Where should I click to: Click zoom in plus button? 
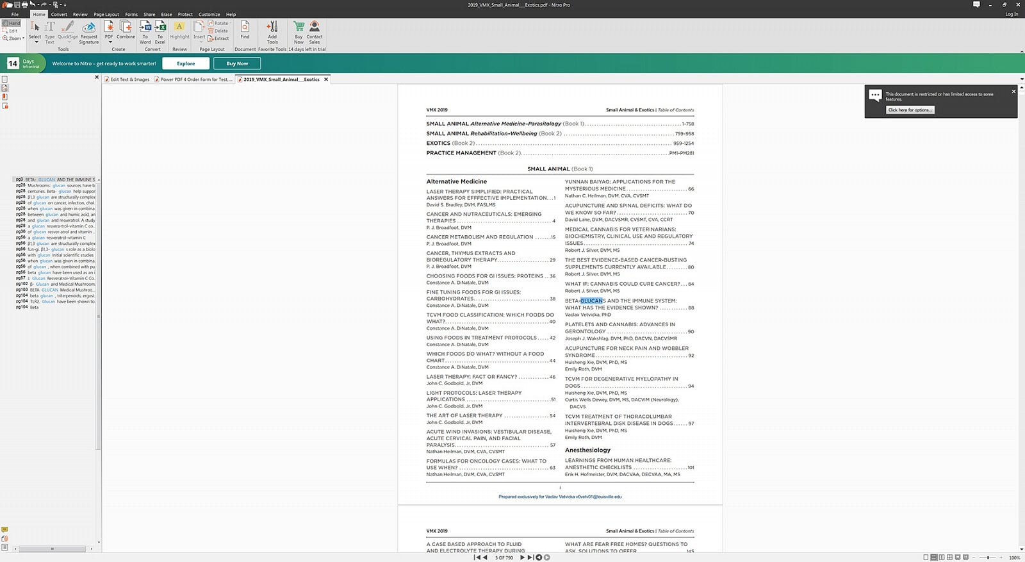(1001, 558)
